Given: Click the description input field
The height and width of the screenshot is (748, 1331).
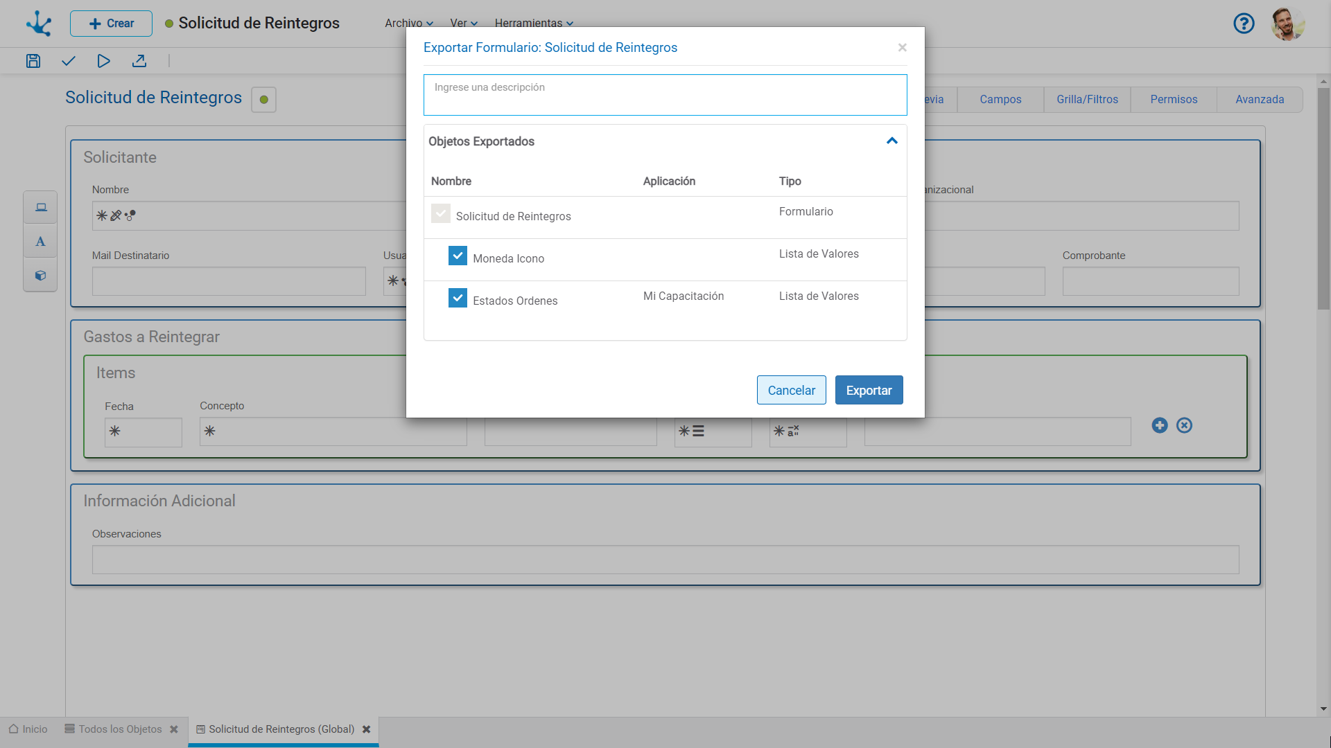Looking at the screenshot, I should 665,95.
